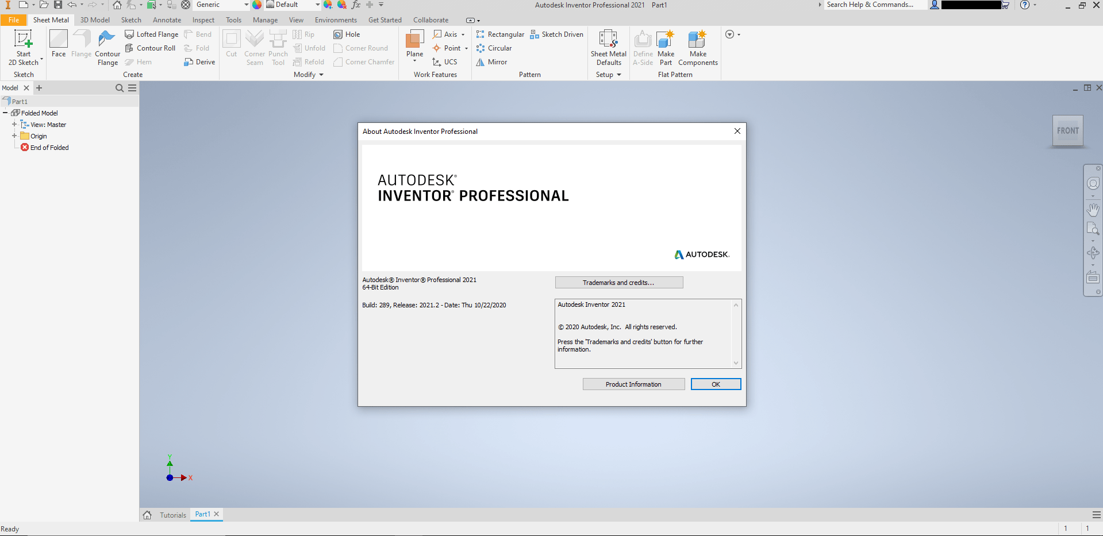
Task: Add a new browser panel with plus
Action: 39,88
